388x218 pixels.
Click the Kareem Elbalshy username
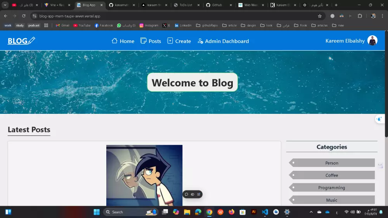click(x=345, y=41)
